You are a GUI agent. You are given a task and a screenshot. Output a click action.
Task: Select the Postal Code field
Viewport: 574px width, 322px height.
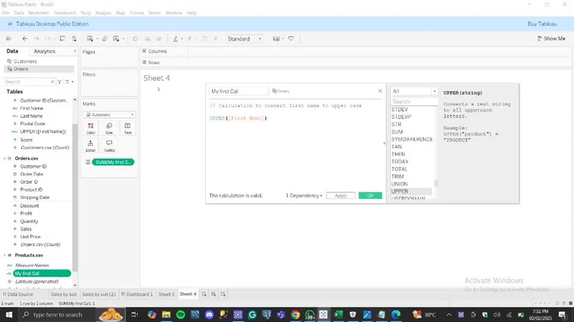[33, 124]
